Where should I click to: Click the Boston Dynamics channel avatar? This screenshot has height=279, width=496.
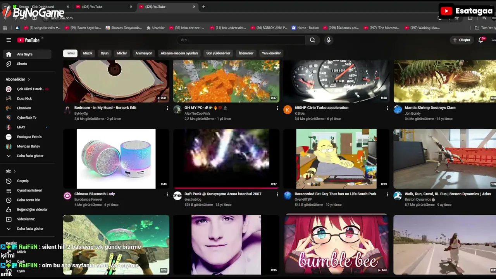(398, 196)
